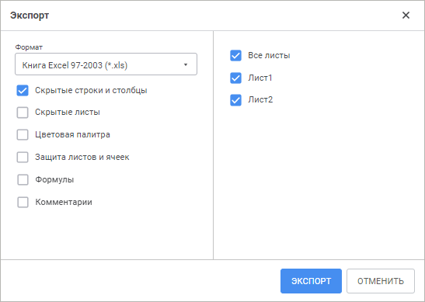Click the Скрытые листы label text

point(68,112)
